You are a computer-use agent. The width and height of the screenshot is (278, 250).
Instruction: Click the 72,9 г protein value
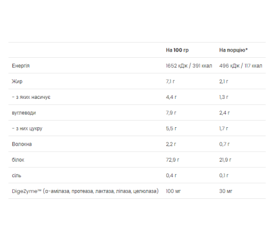pyautogui.click(x=172, y=160)
